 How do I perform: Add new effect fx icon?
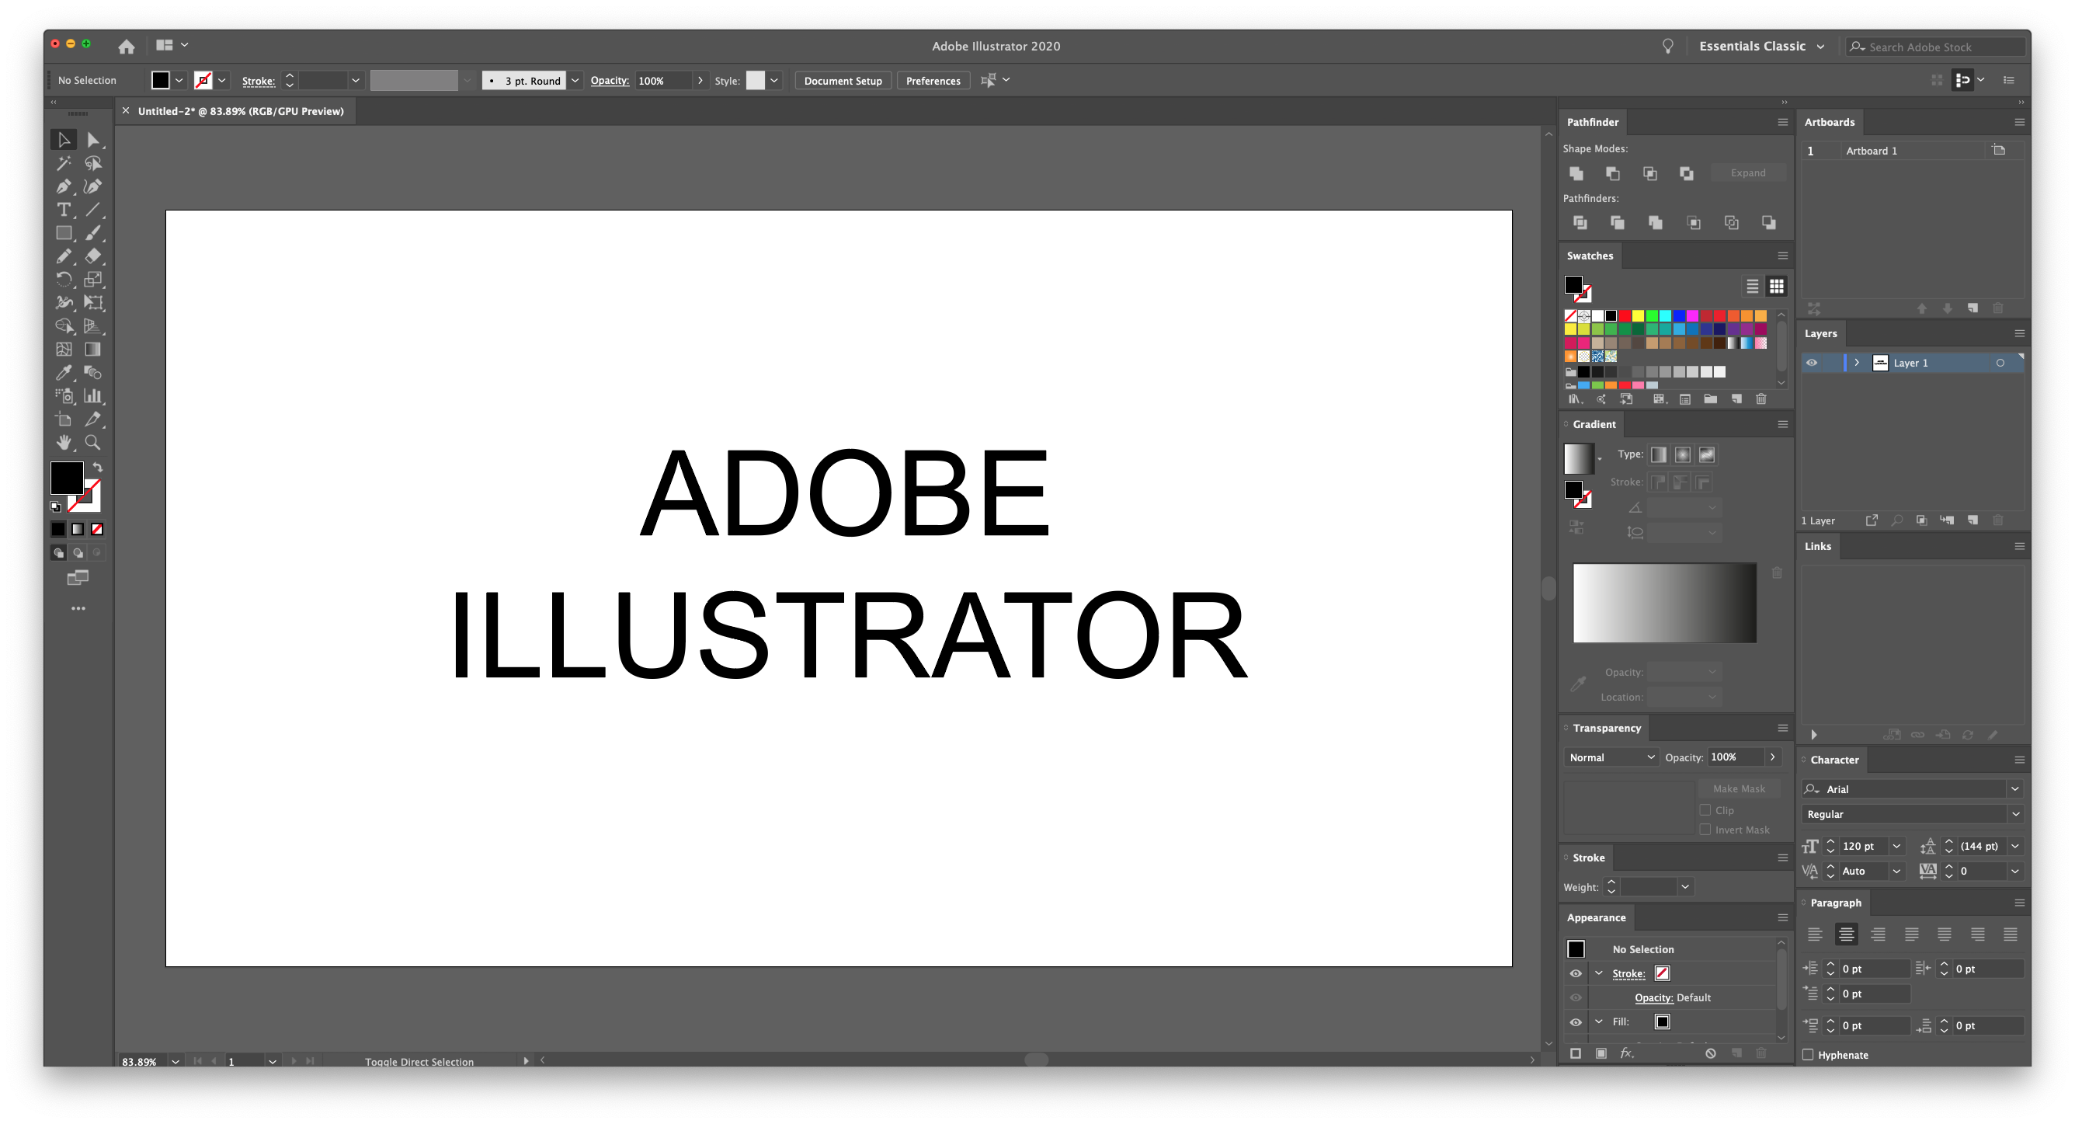click(1627, 1053)
